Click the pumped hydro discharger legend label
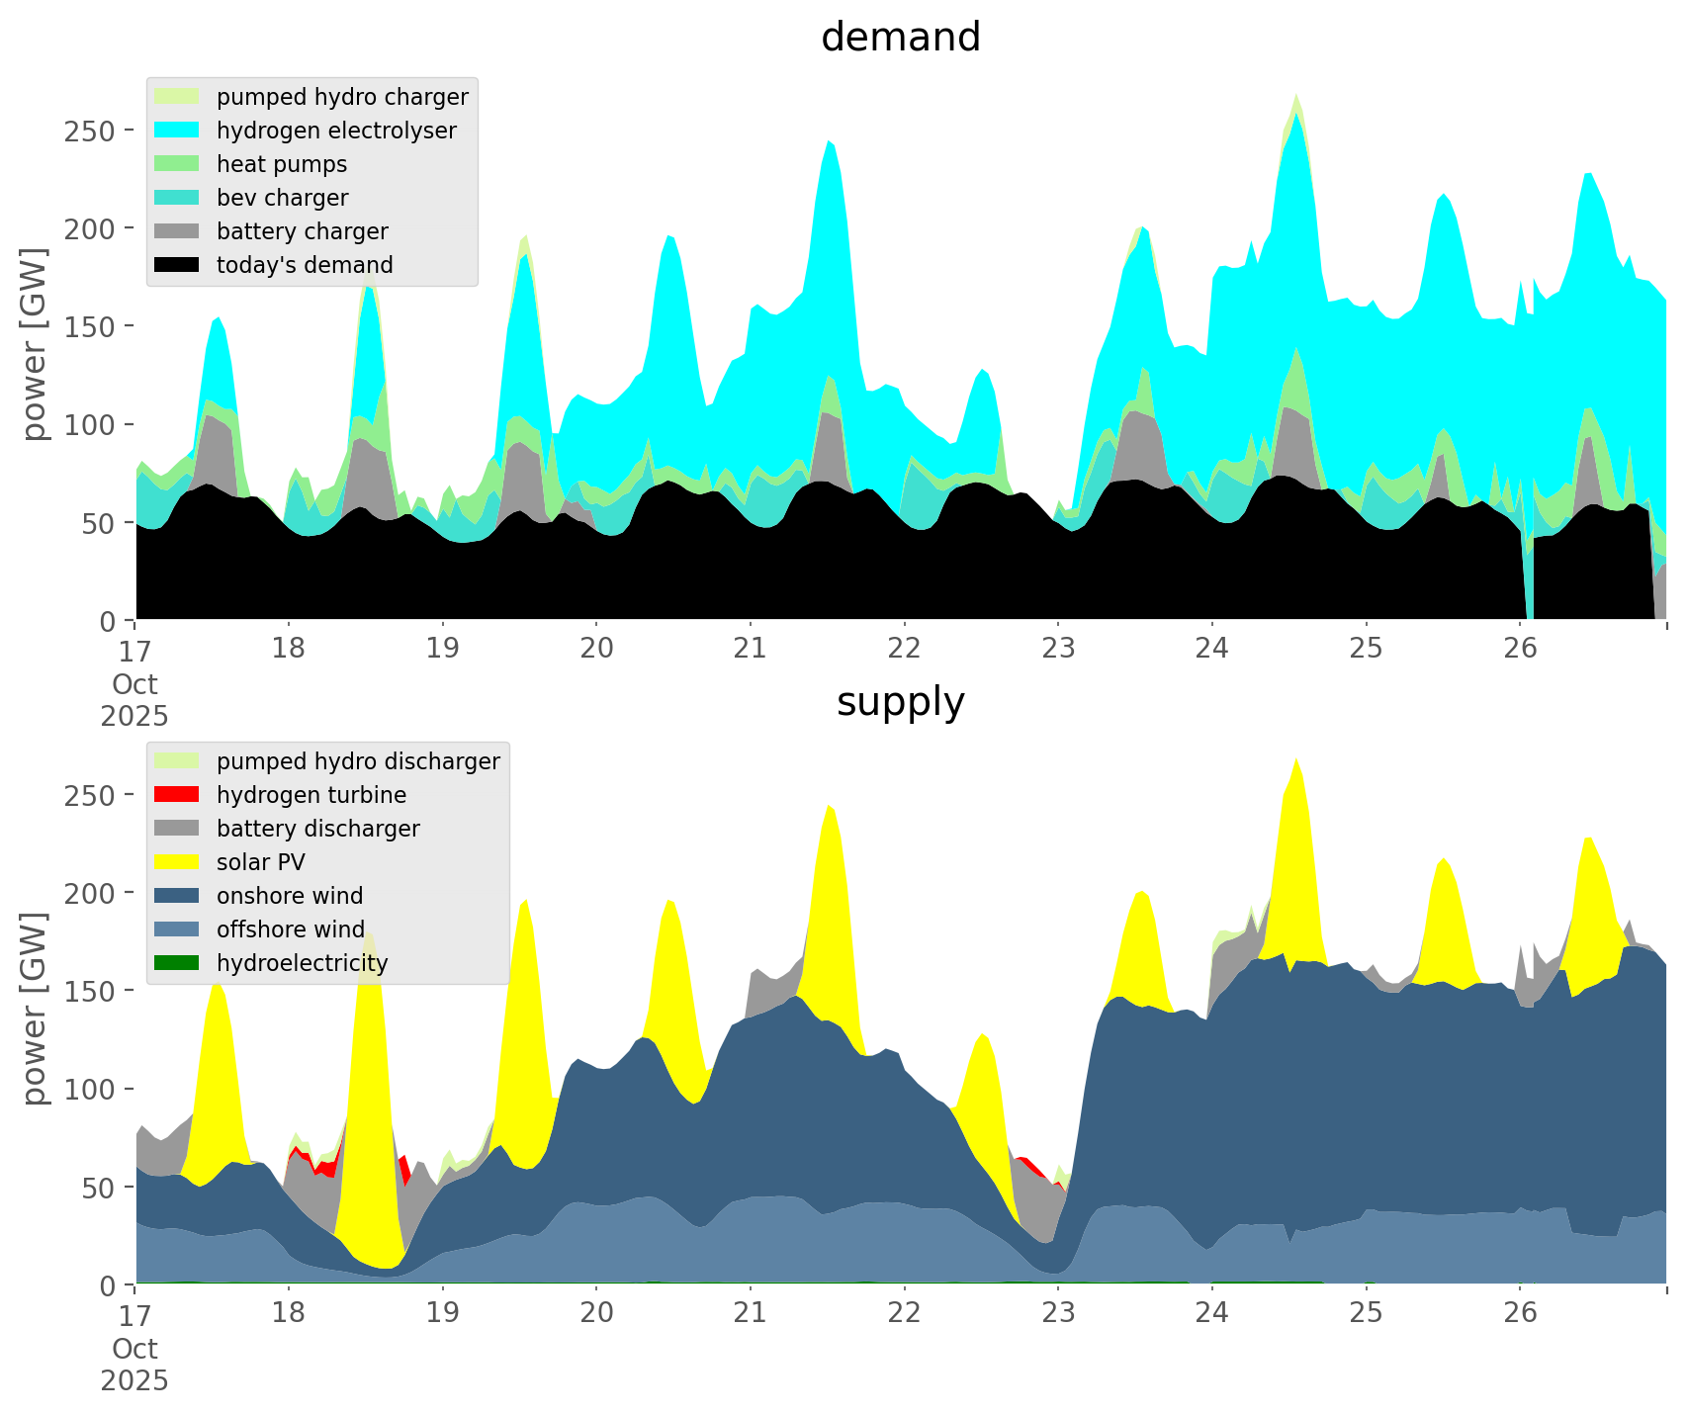The width and height of the screenshot is (1687, 1415). (x=358, y=761)
